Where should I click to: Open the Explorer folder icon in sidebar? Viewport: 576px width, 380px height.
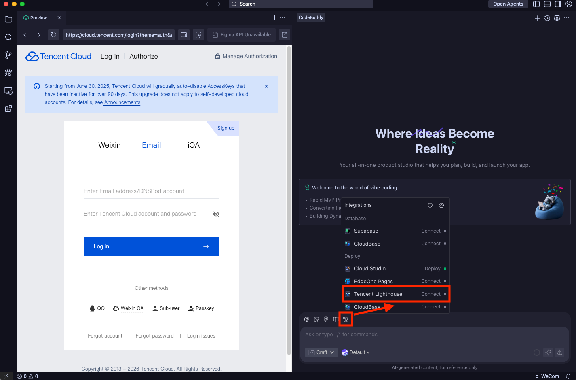pos(8,19)
